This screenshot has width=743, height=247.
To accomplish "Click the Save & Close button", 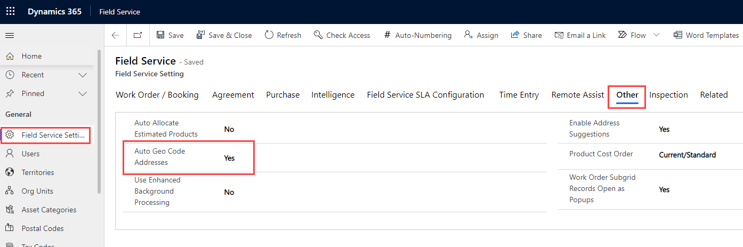I will tap(224, 35).
